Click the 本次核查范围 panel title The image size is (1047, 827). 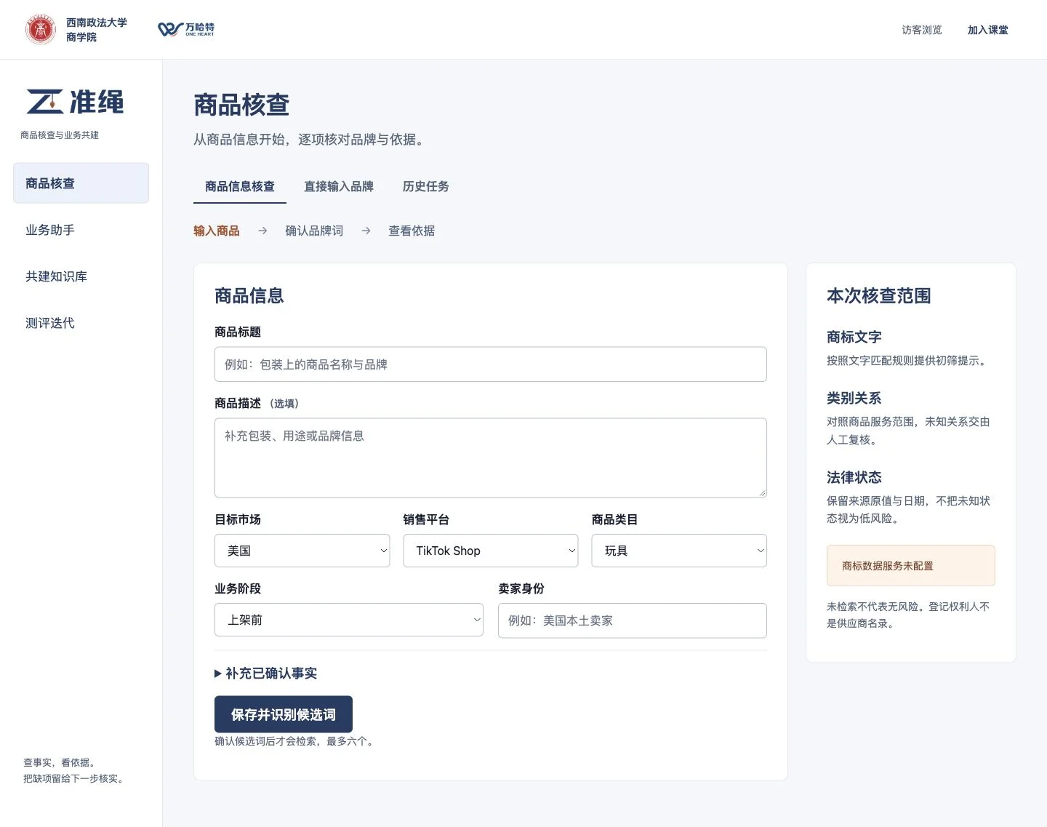click(879, 296)
